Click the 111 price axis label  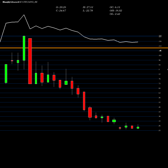[160, 46]
